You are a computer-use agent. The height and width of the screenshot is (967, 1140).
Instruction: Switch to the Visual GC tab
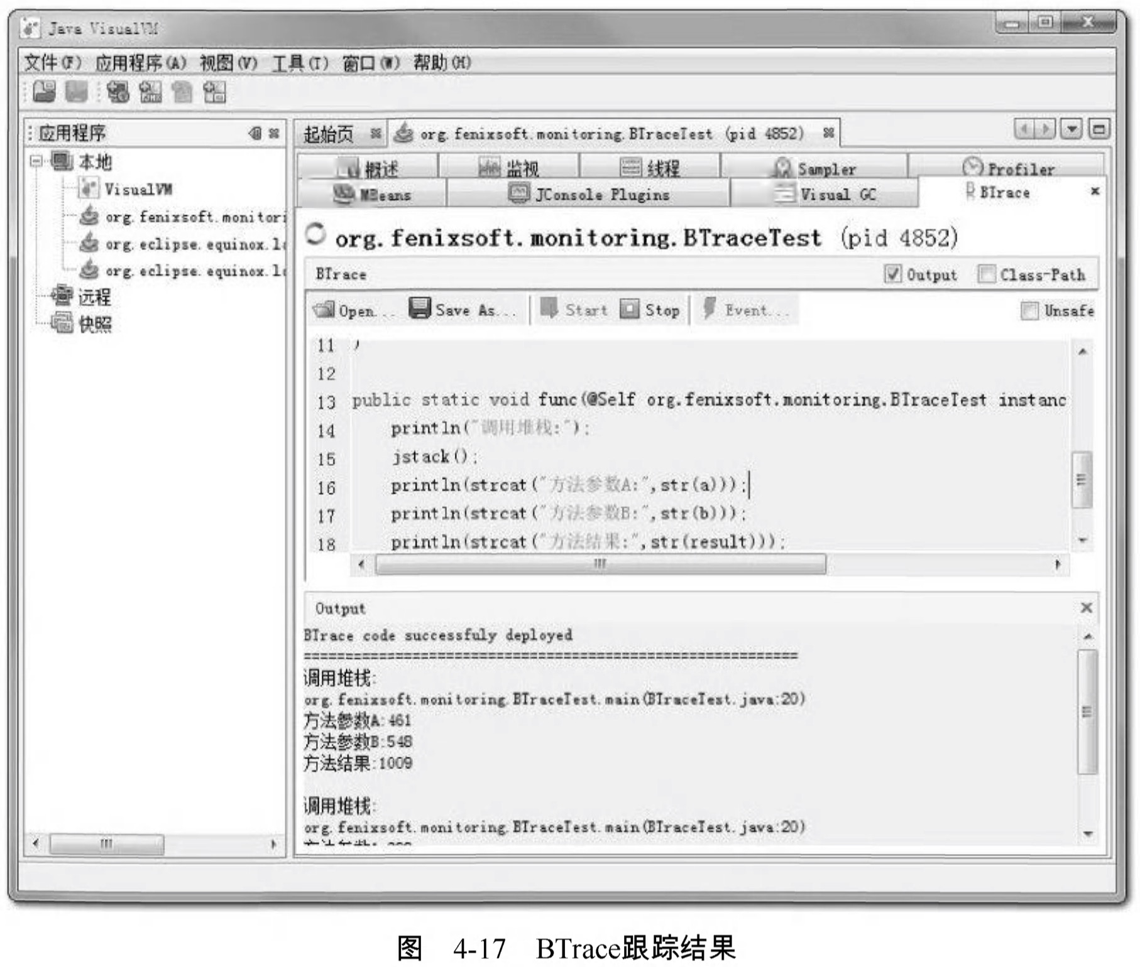tap(825, 194)
